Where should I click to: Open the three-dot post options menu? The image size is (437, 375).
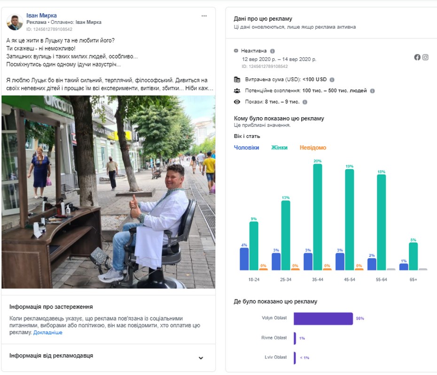(204, 16)
